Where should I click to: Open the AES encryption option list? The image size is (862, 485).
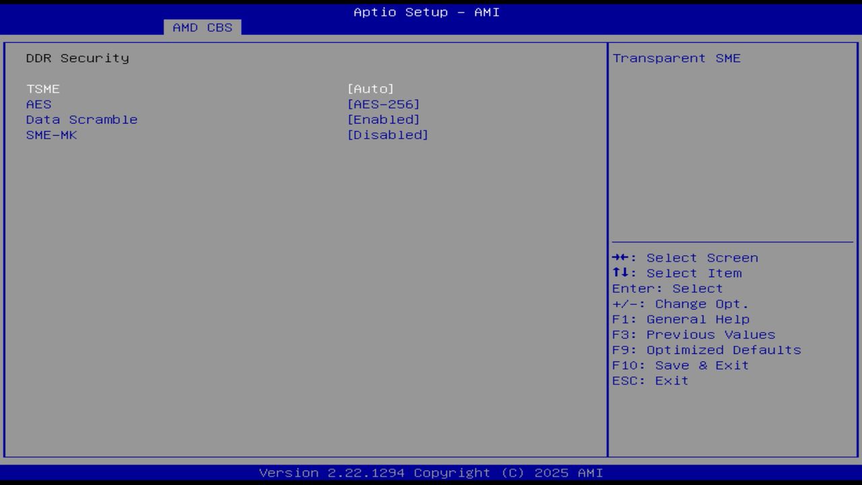[x=383, y=104]
